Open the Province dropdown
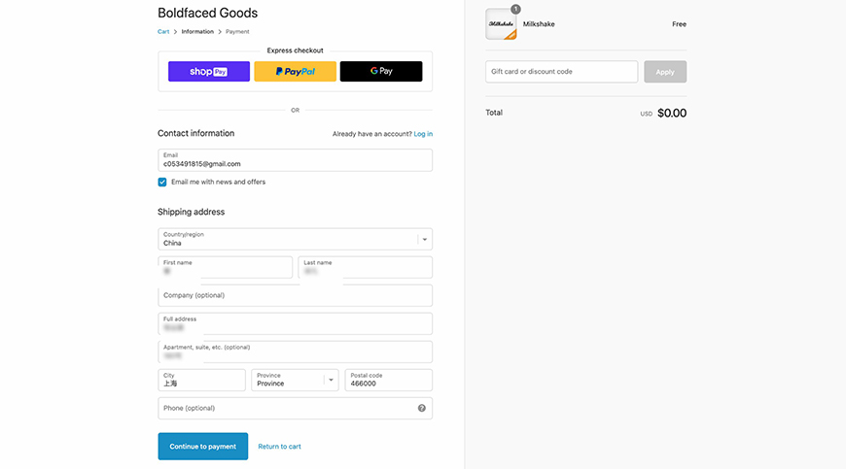Viewport: 846px width, 469px height. (295, 381)
